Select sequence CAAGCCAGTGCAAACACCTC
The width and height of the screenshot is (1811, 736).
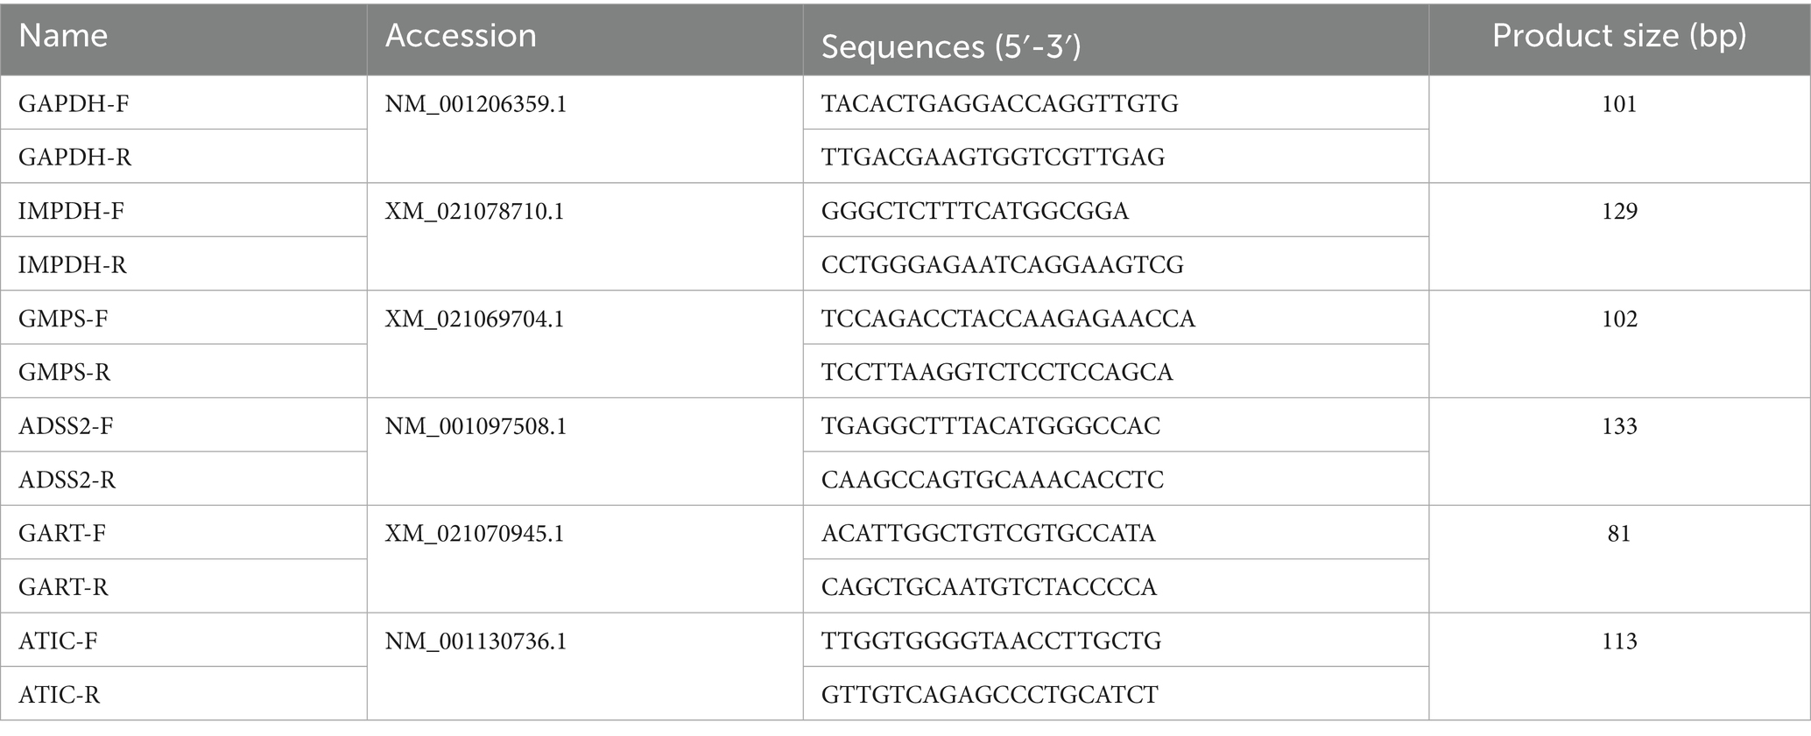pos(992,480)
